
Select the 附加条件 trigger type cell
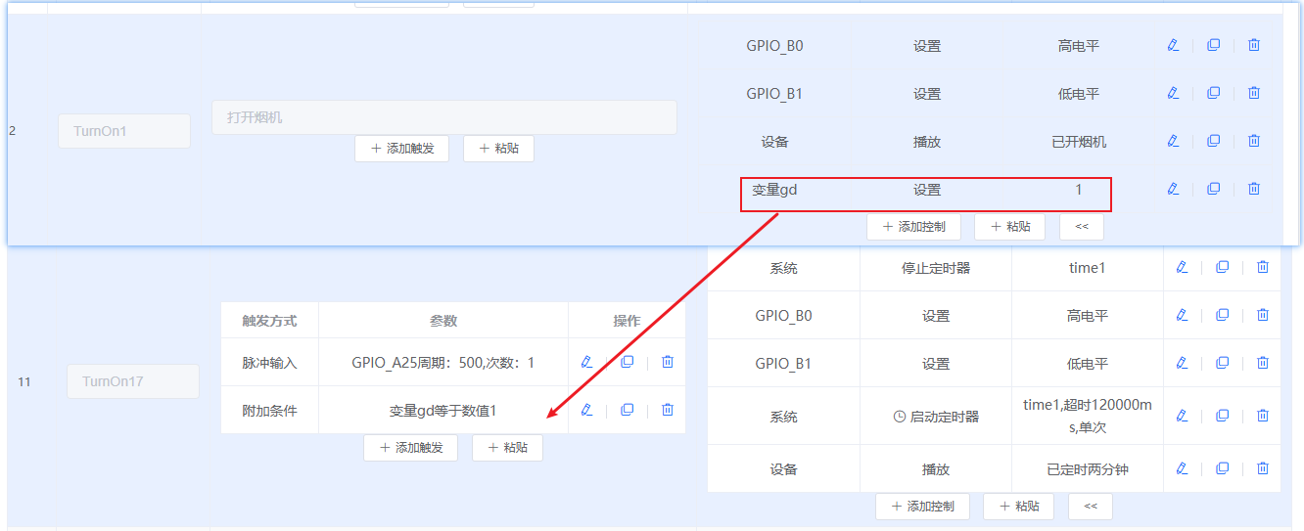coord(269,411)
